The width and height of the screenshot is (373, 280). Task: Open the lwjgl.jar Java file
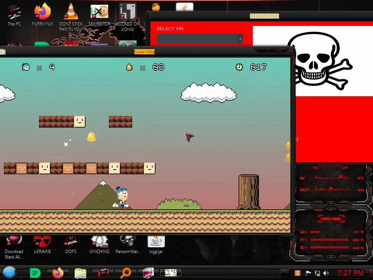(156, 245)
